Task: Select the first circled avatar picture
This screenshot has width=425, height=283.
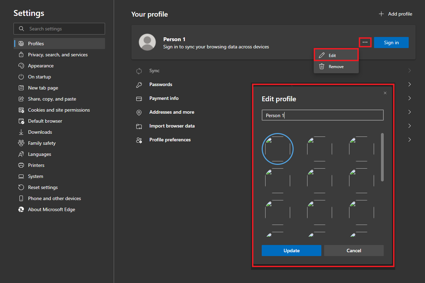Action: point(278,149)
